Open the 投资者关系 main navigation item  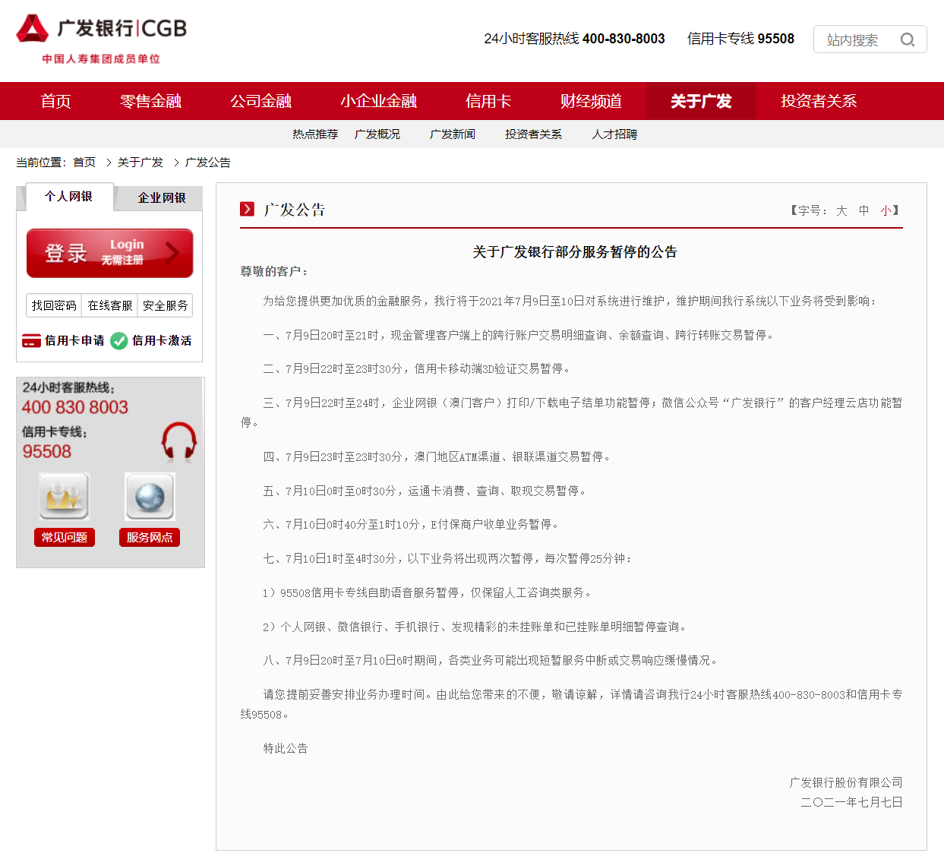pos(819,101)
